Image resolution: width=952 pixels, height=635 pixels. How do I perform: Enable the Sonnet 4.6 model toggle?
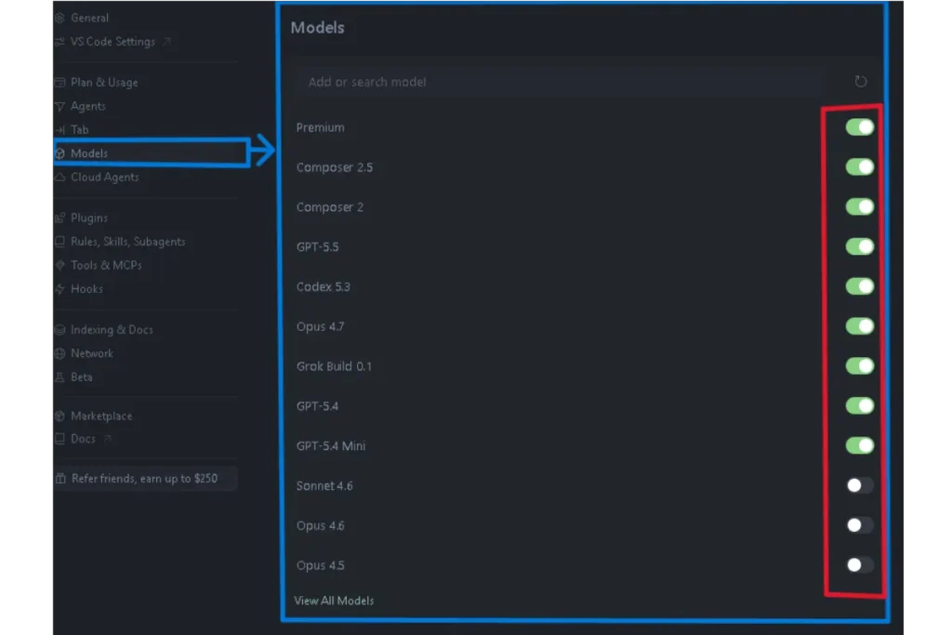860,485
